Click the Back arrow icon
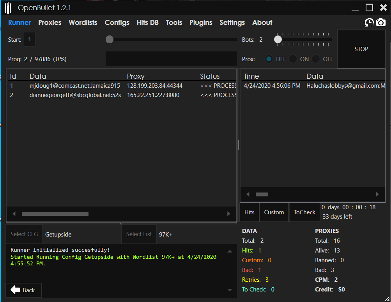391x302 pixels. (x=16, y=290)
